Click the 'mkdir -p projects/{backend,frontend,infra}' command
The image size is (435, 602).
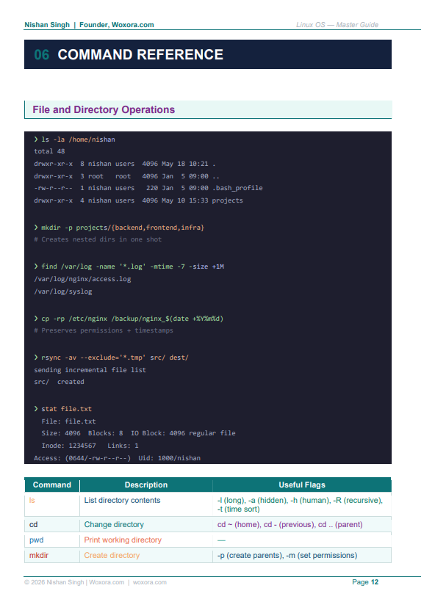[119, 228]
